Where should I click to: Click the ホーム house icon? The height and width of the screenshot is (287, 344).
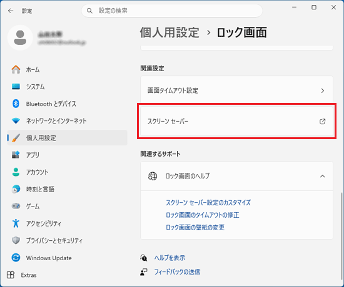[x=16, y=69]
